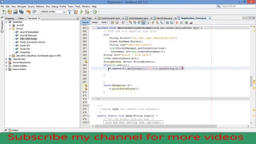Click the Source view button

(x=85, y=22)
